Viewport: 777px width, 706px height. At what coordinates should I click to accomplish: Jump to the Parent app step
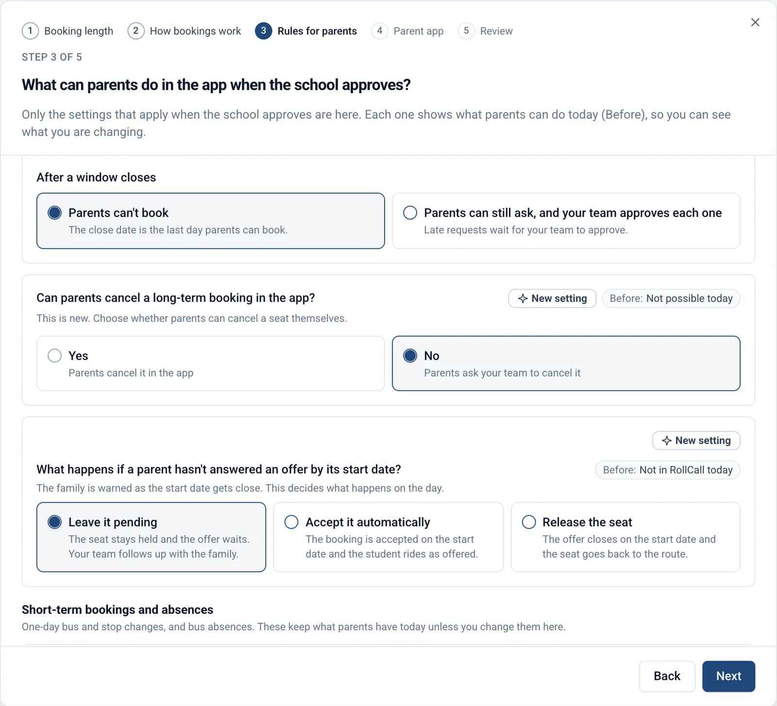(408, 31)
